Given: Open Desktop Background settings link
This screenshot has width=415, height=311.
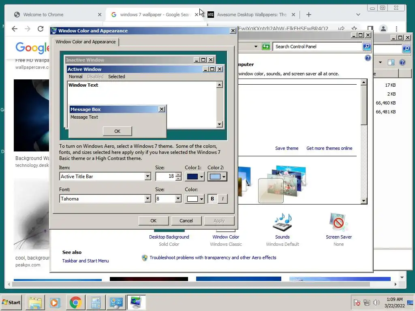Looking at the screenshot, I should click(169, 237).
